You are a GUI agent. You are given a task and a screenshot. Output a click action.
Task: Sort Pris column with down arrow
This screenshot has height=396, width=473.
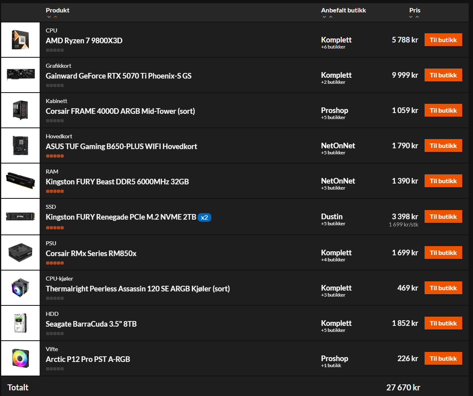411,17
